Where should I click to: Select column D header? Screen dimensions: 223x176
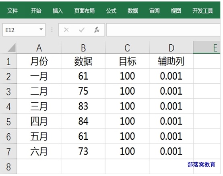click(171, 48)
